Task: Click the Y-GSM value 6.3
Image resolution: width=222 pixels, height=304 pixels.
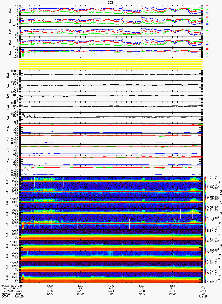Action: (111, 289)
